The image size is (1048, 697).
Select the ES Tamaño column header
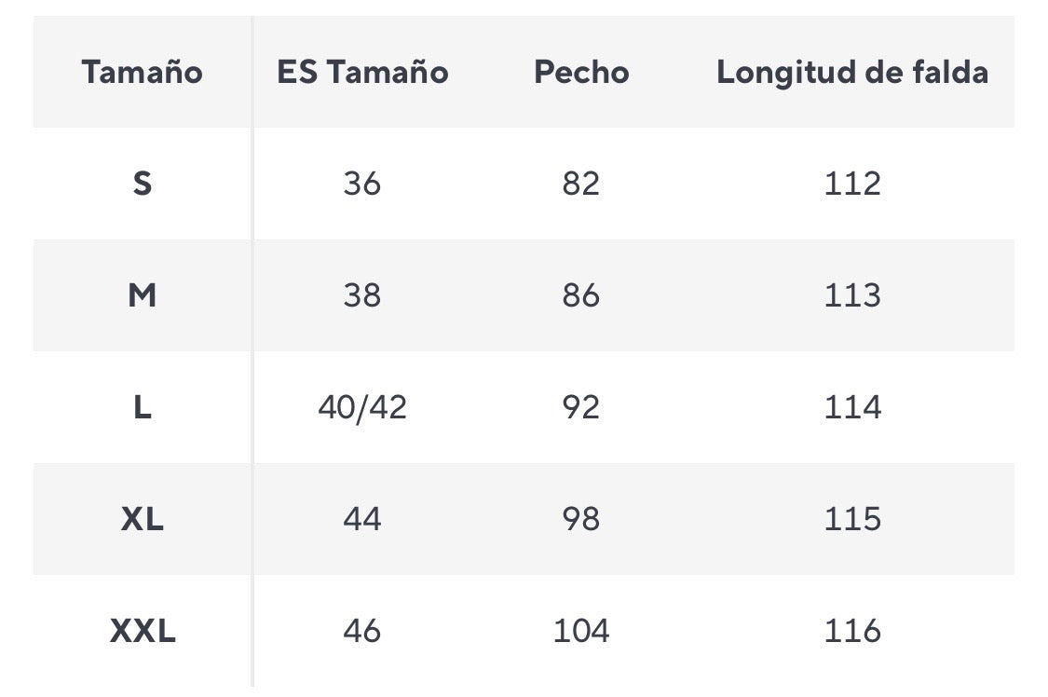pyautogui.click(x=362, y=72)
